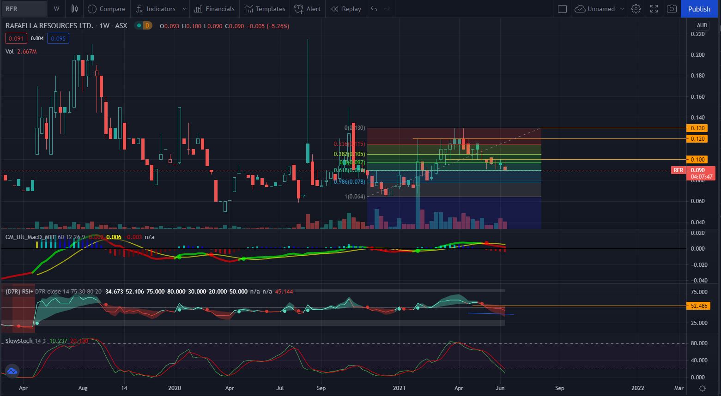
Task: Open chart settings gear in toolbar
Action: point(636,9)
